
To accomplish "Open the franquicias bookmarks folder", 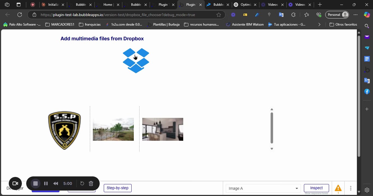I will (x=90, y=24).
